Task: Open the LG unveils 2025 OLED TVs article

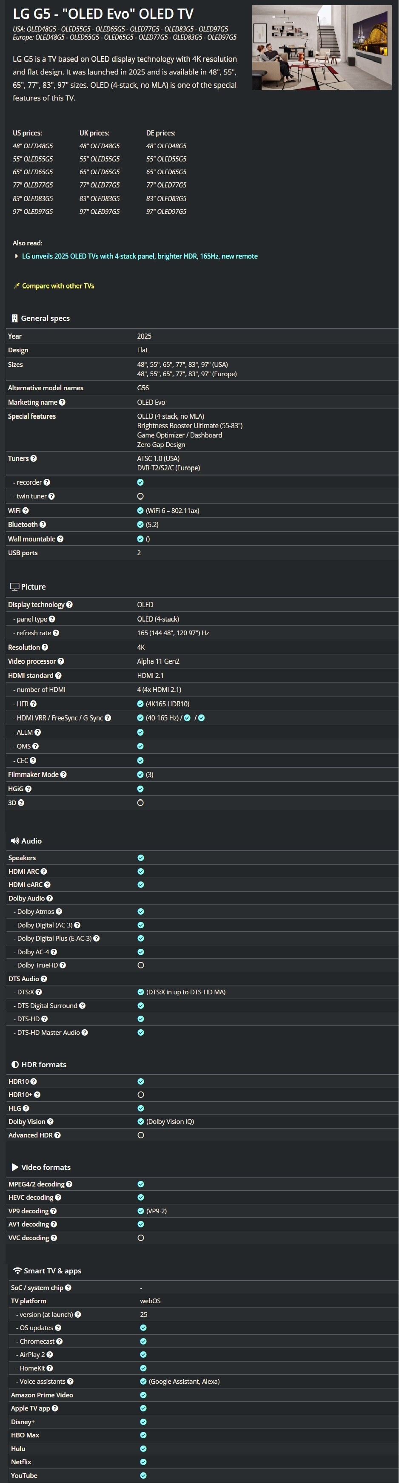Action: click(x=140, y=256)
